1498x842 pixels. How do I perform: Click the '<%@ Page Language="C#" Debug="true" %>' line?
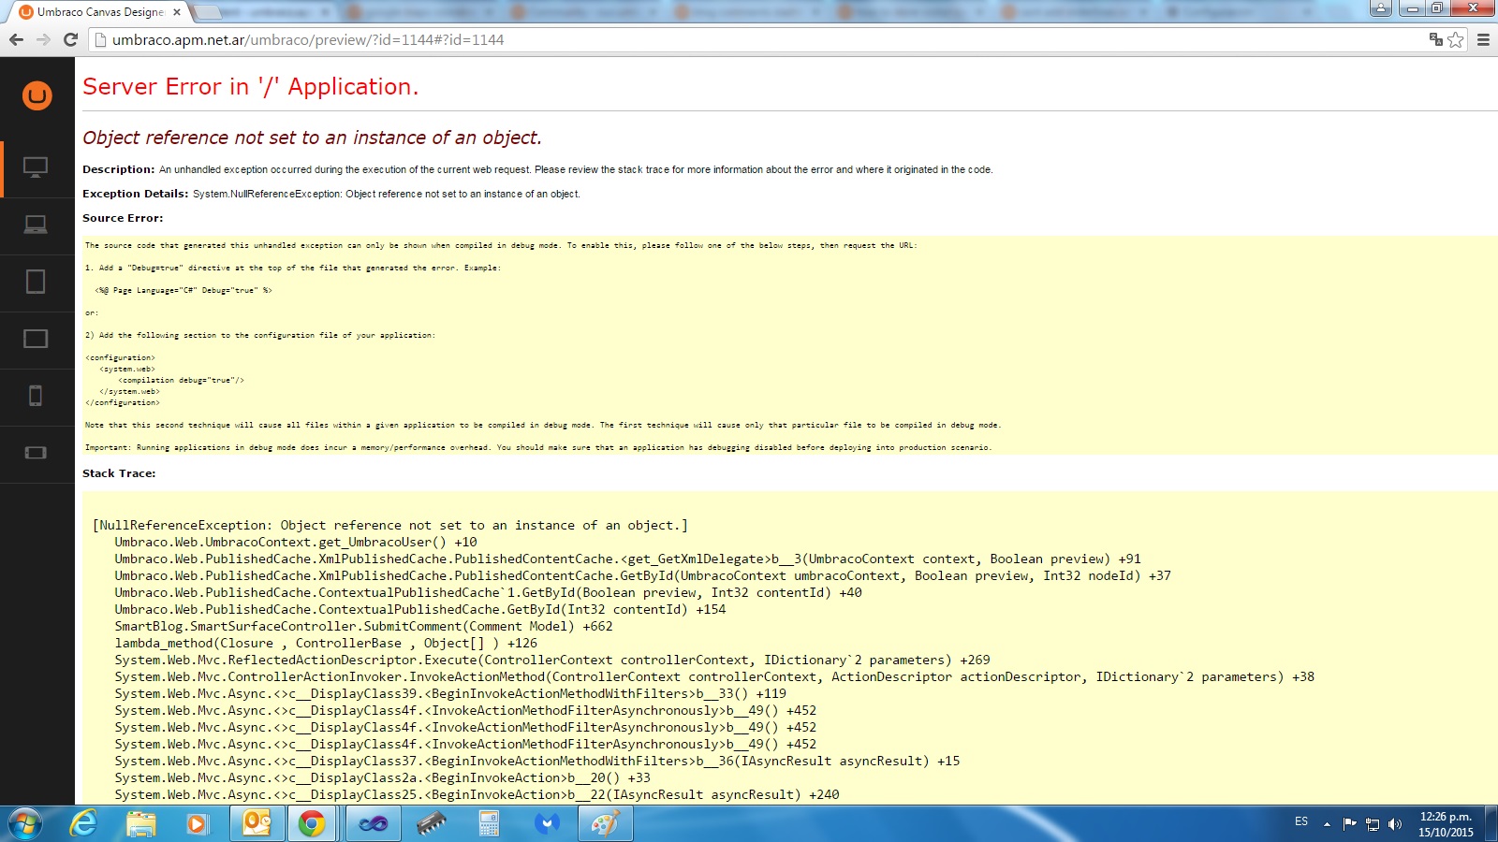click(184, 290)
